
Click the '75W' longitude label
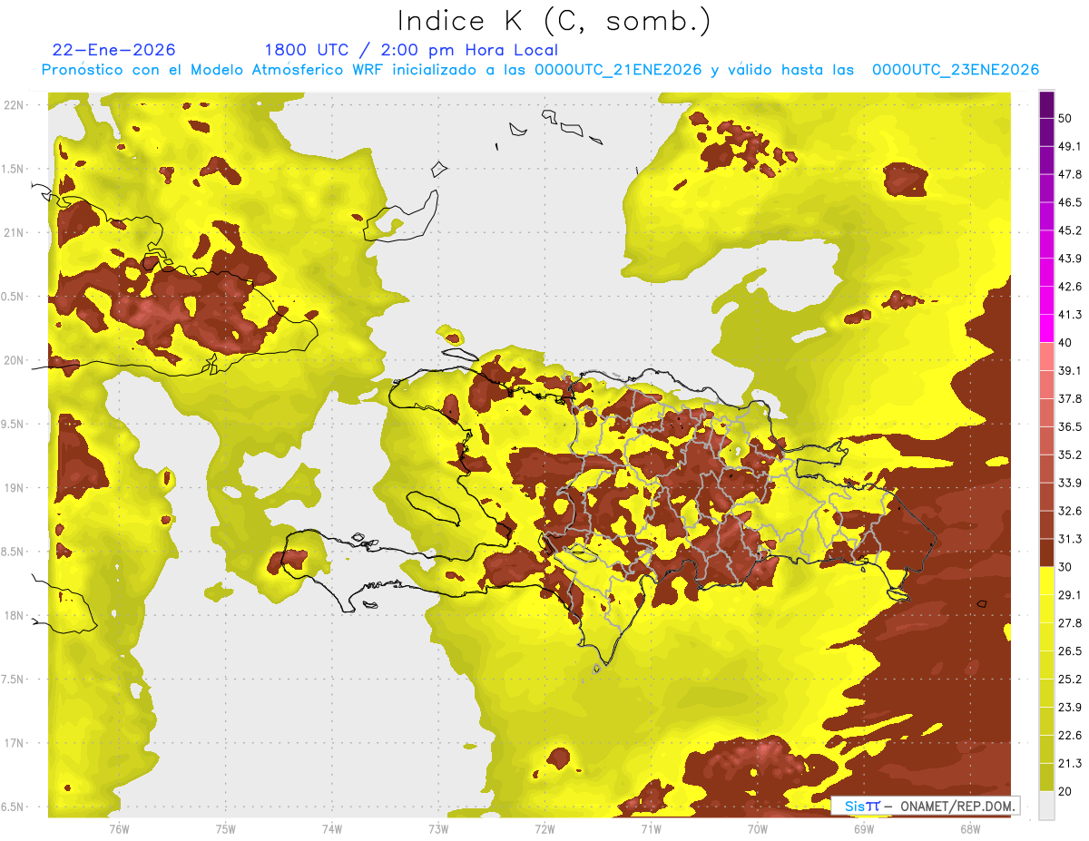click(x=226, y=828)
